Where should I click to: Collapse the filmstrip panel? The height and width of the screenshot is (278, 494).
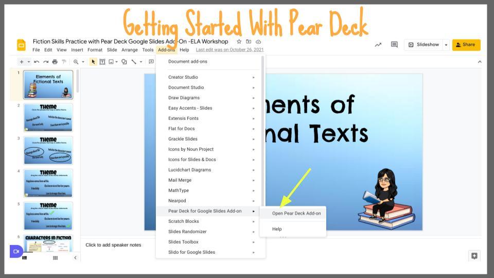pos(75,258)
